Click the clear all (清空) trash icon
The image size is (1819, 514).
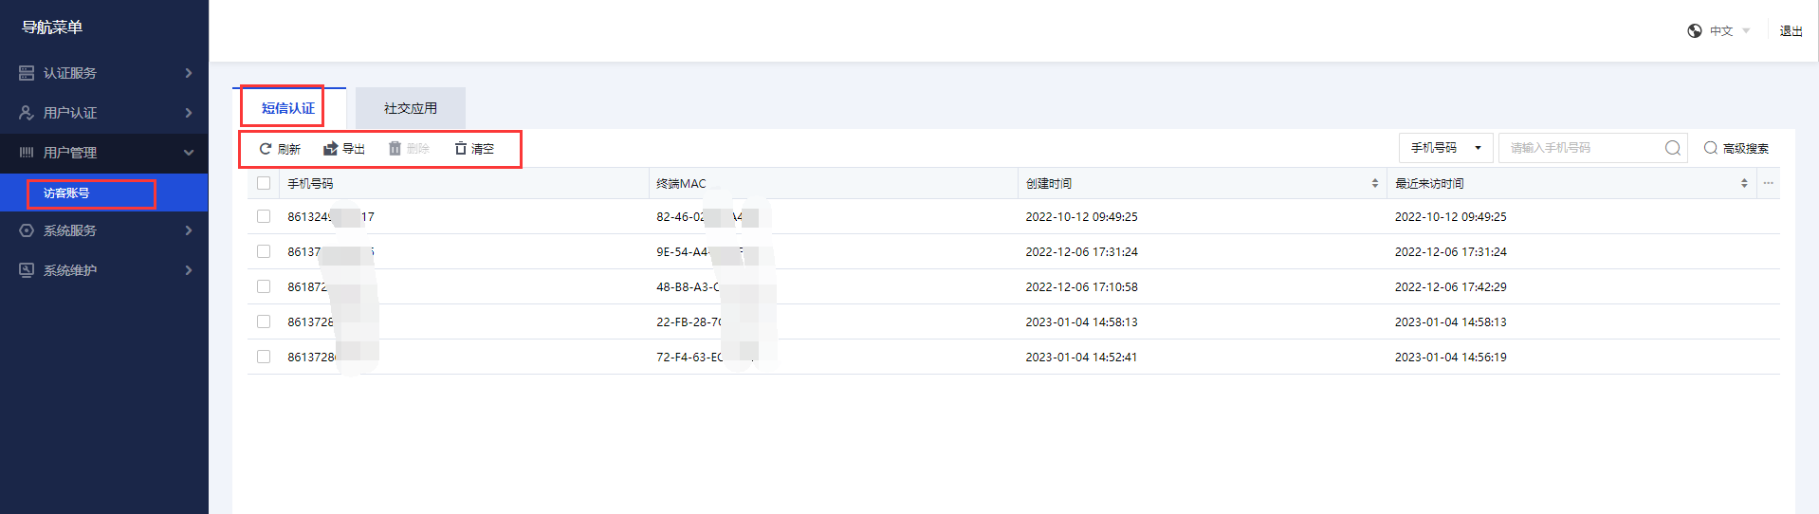pyautogui.click(x=461, y=149)
